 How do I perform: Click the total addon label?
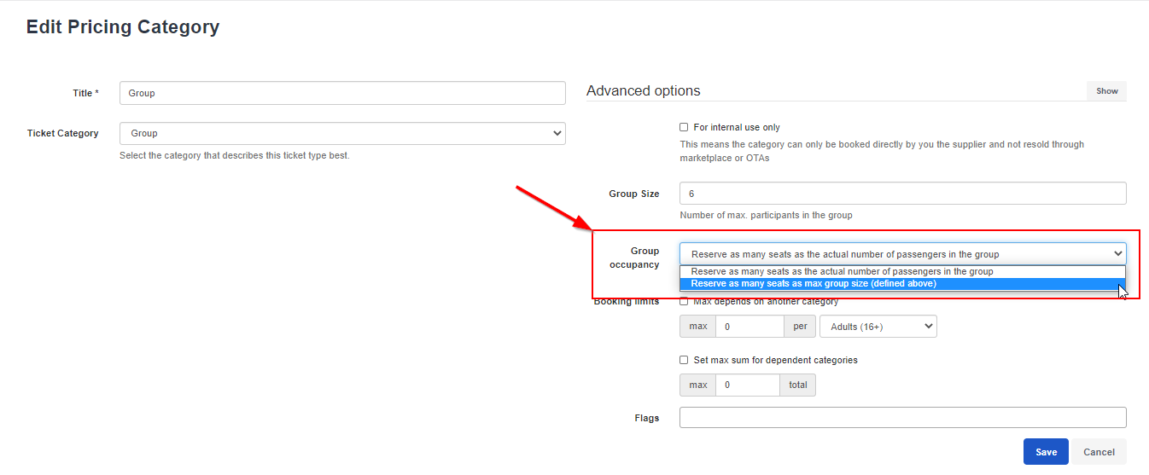click(x=798, y=385)
